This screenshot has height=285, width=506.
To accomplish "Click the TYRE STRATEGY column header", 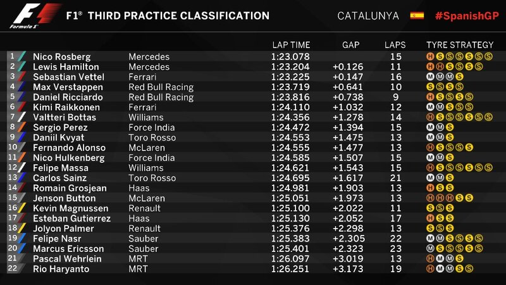I will click(x=460, y=45).
